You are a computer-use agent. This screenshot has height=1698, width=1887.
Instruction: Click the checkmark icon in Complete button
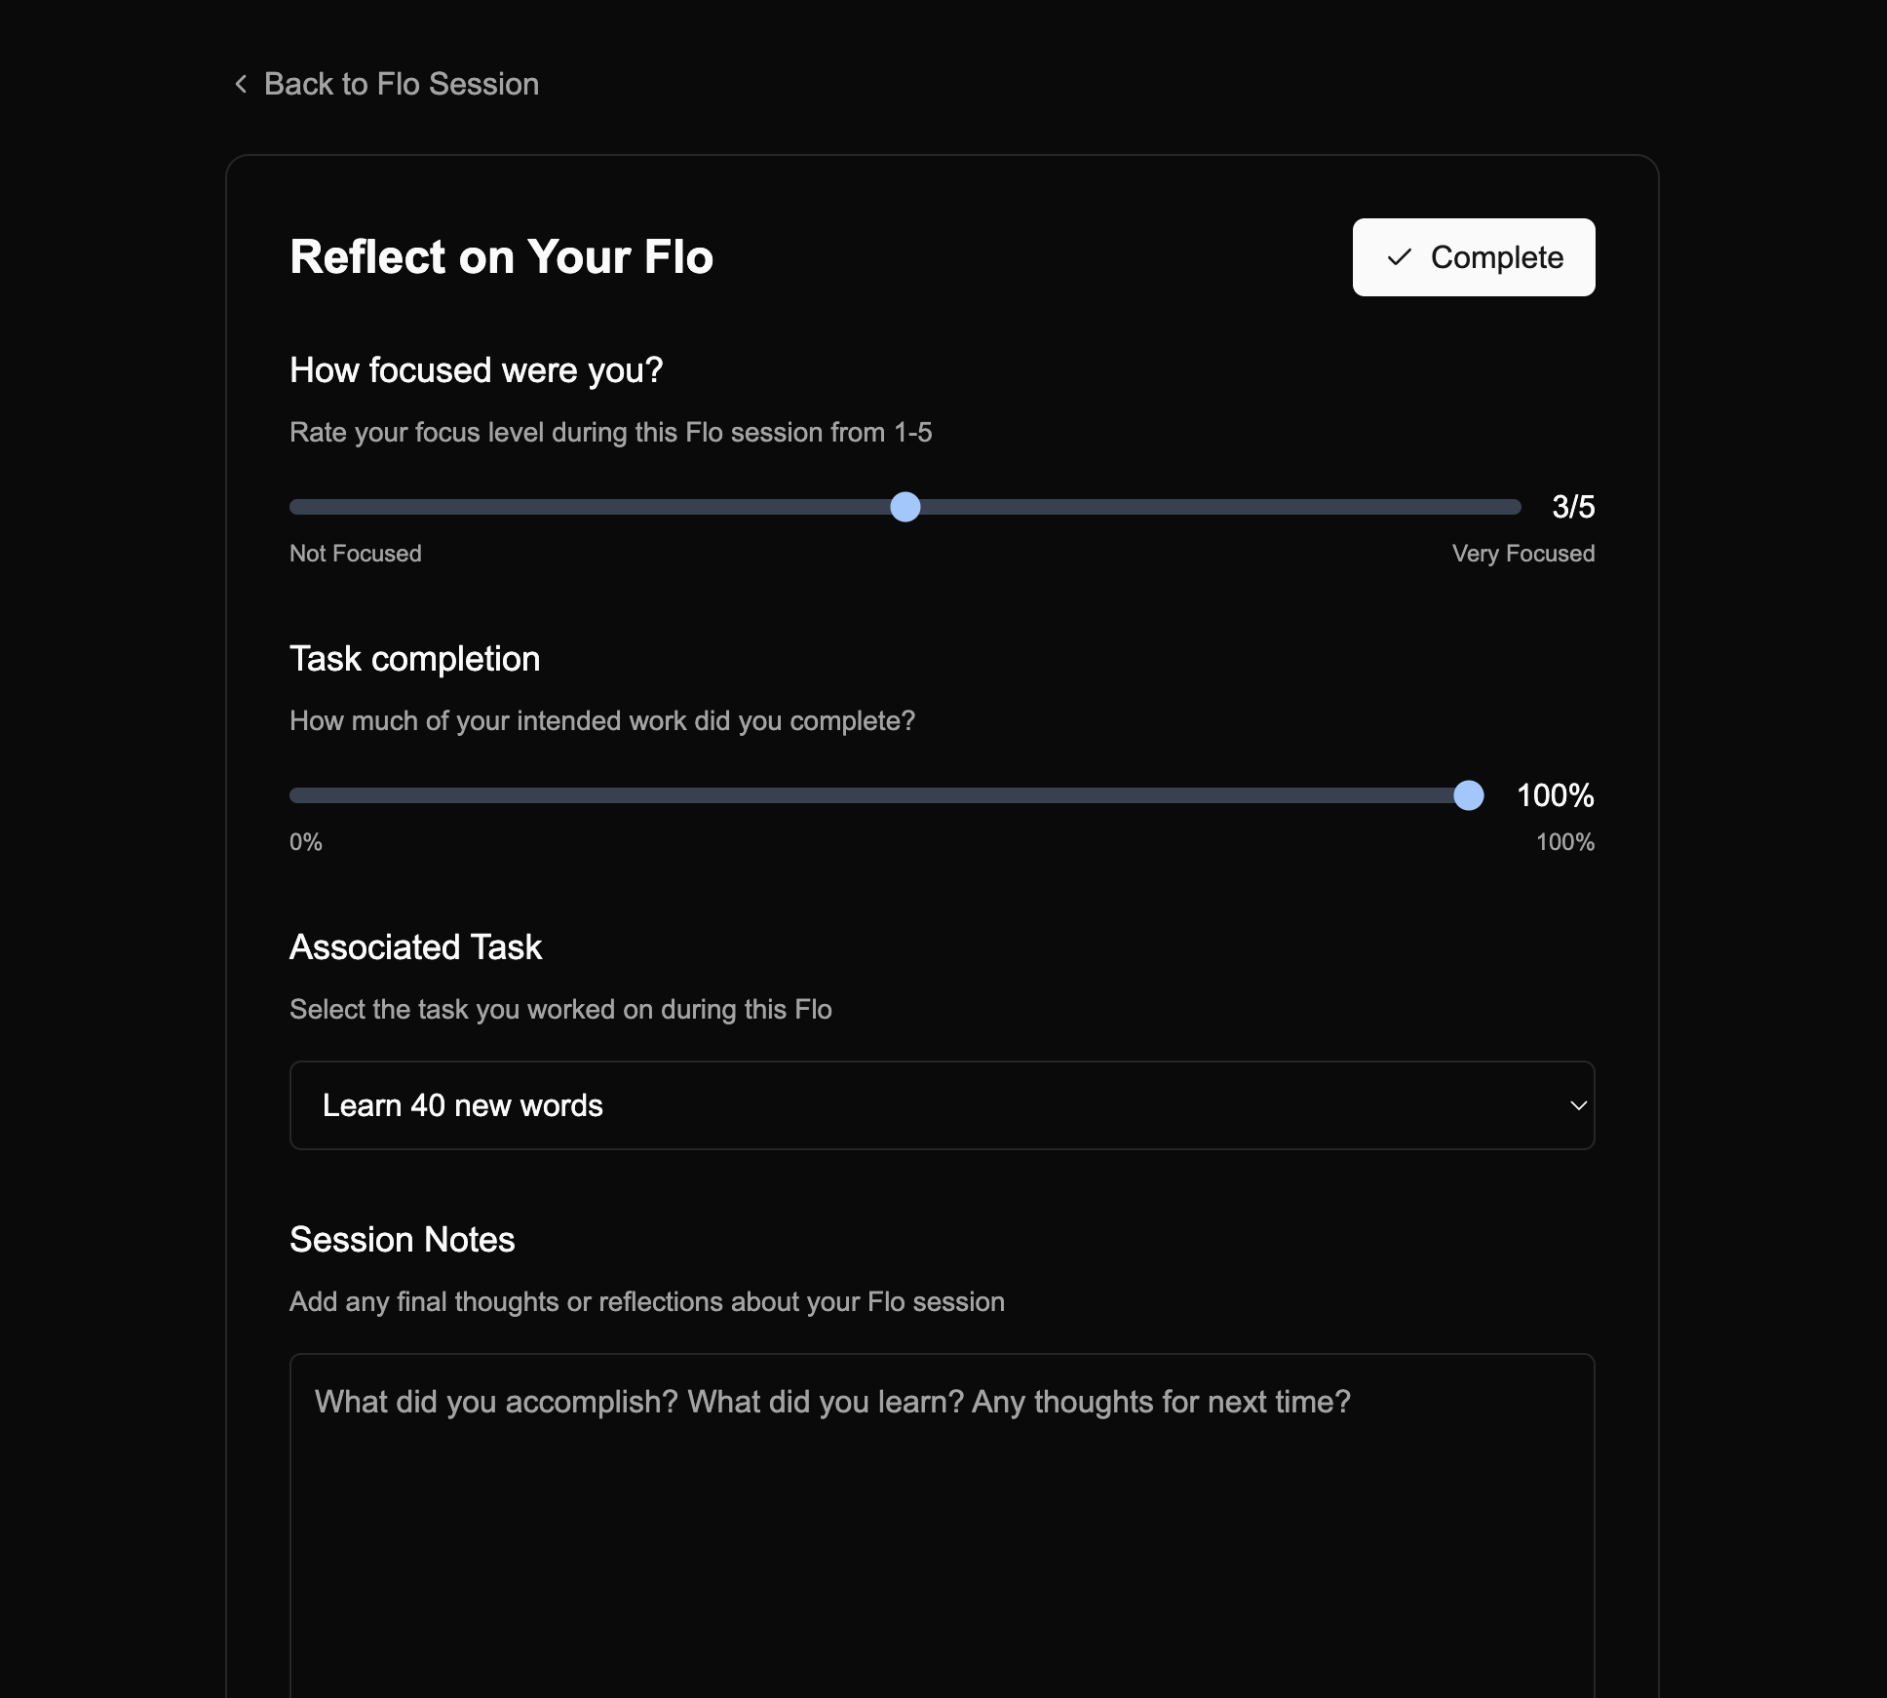coord(1399,257)
